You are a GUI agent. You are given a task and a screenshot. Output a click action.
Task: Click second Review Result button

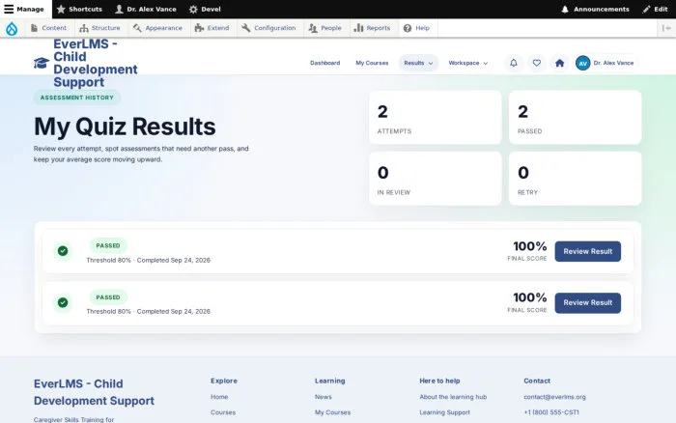[587, 302]
